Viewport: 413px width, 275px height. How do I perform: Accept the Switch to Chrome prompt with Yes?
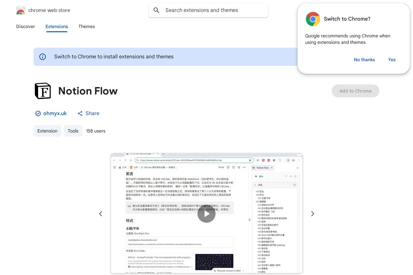coord(392,60)
